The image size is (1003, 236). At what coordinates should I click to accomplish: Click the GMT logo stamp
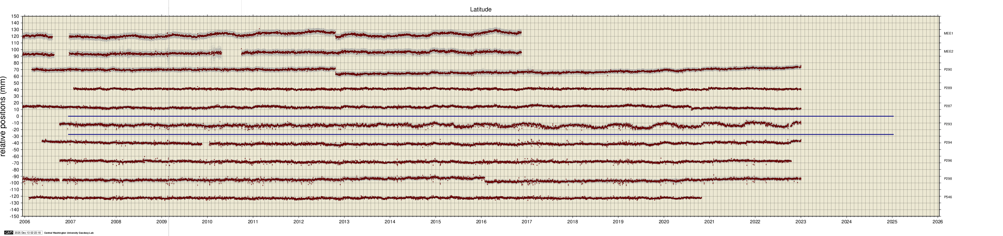9,233
